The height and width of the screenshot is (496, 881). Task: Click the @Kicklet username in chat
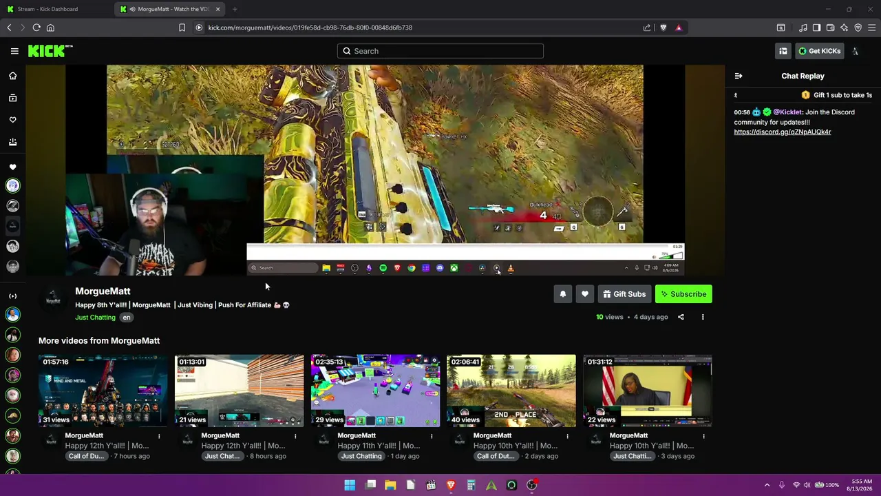point(788,112)
